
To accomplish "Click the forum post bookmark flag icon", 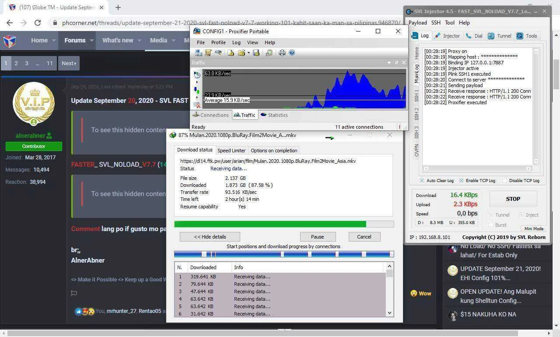I will (74, 293).
